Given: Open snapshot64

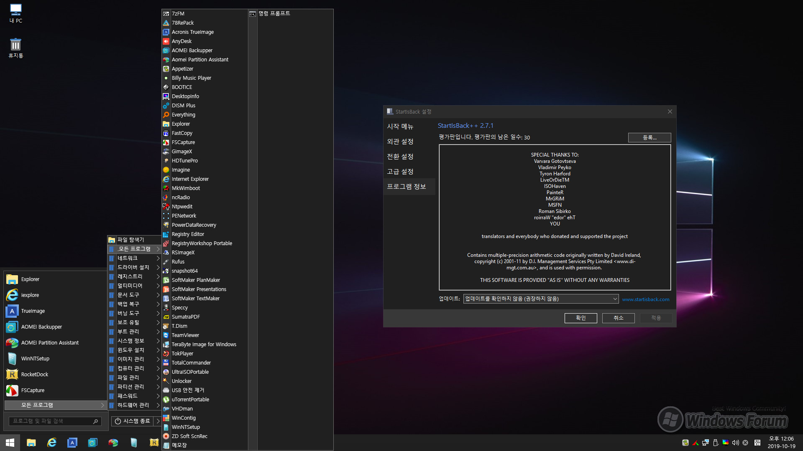Looking at the screenshot, I should (205, 271).
